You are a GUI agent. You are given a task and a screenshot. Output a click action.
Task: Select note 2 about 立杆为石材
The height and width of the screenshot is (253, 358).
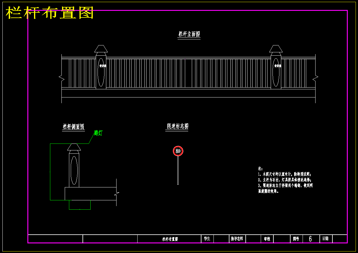pos(285,180)
